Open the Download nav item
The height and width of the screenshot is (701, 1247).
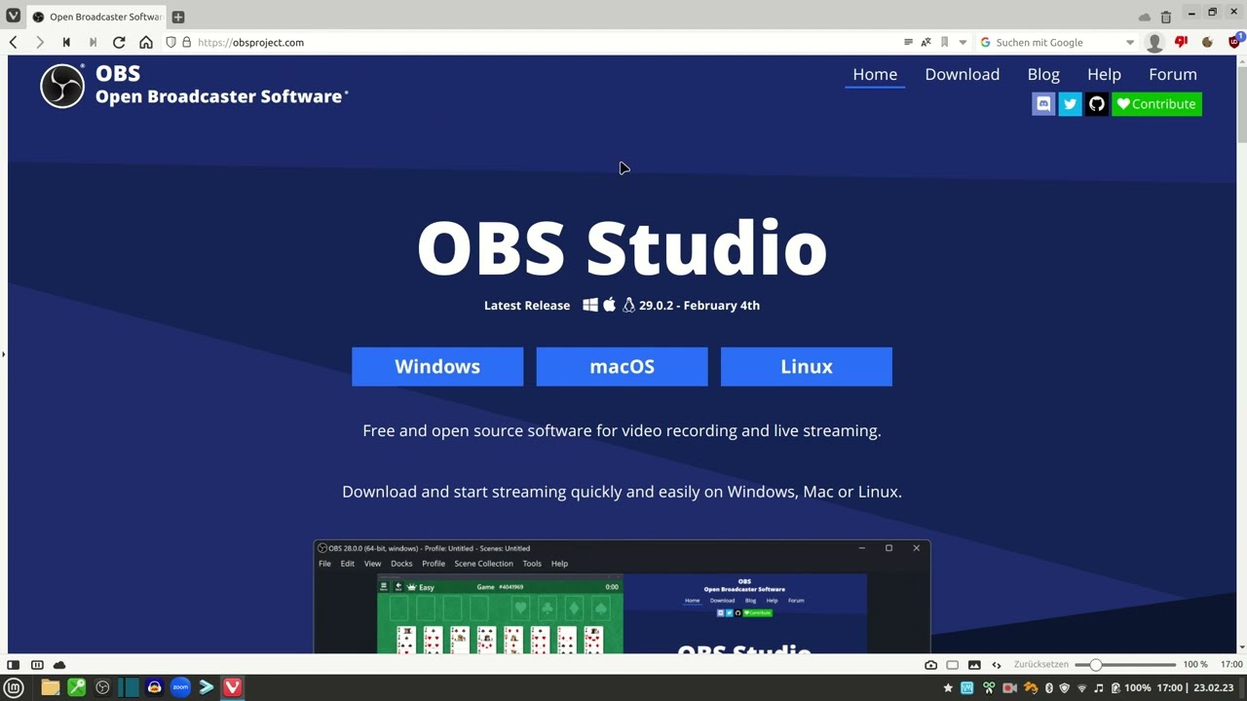click(x=963, y=74)
